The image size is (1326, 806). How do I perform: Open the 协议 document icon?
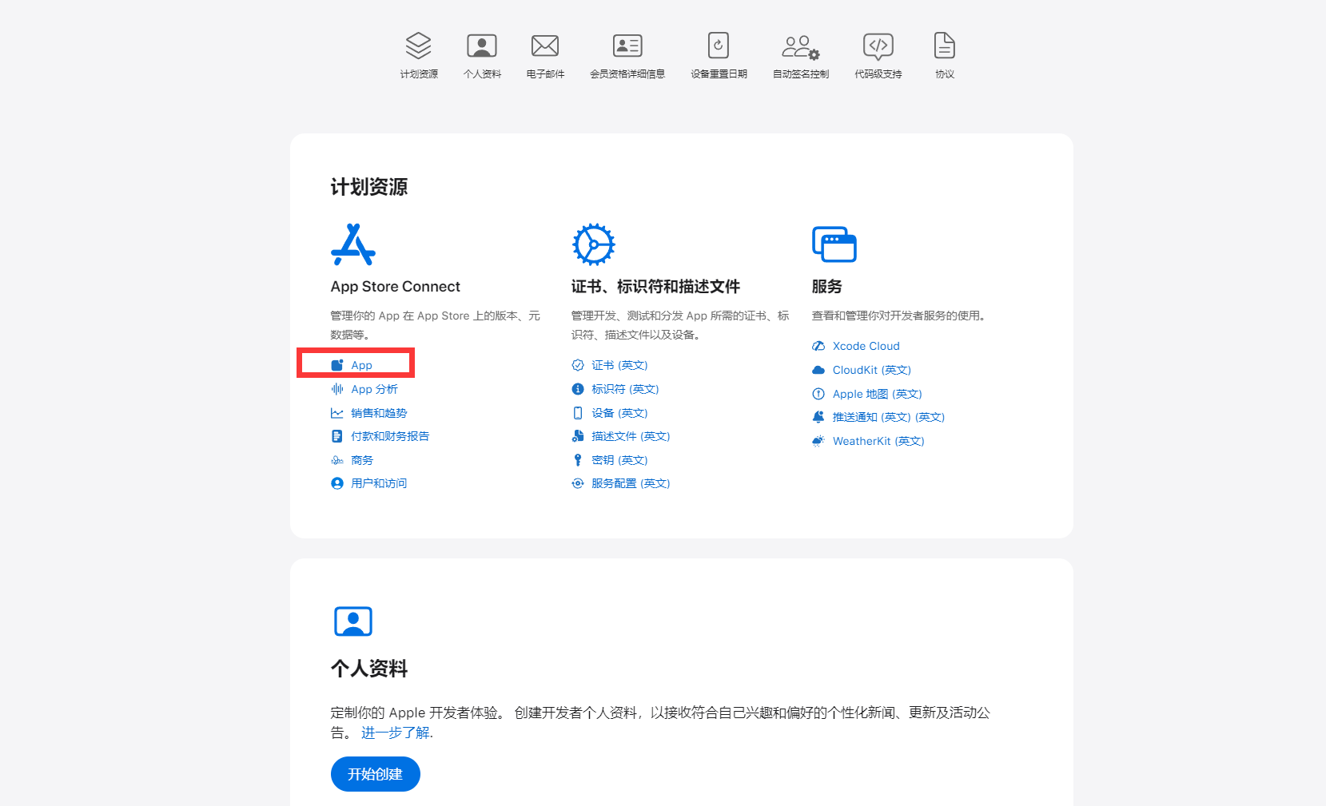945,46
